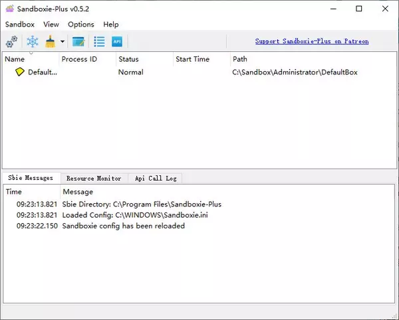Click the edit ini file toolbar icon
The width and height of the screenshot is (399, 320).
pos(78,42)
